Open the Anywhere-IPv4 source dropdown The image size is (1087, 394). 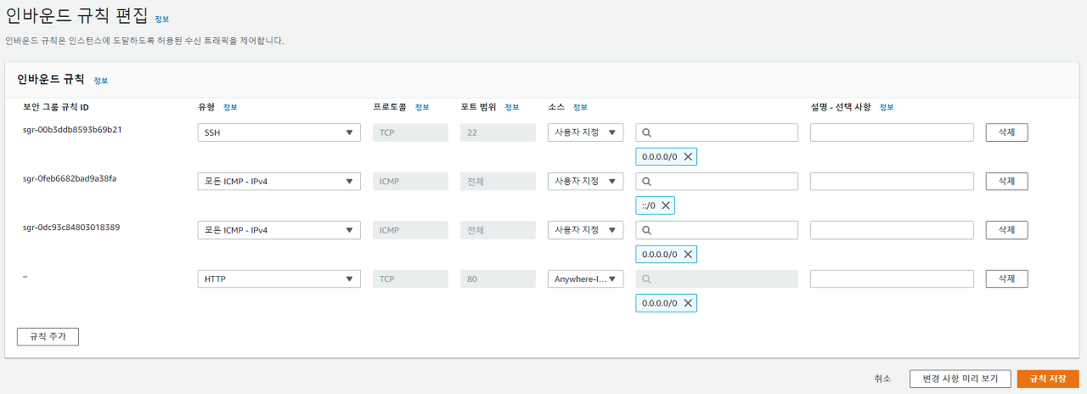(586, 279)
